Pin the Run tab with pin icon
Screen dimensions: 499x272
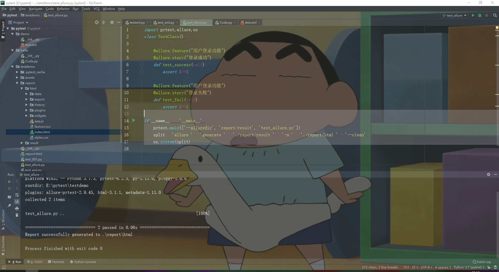point(9,206)
